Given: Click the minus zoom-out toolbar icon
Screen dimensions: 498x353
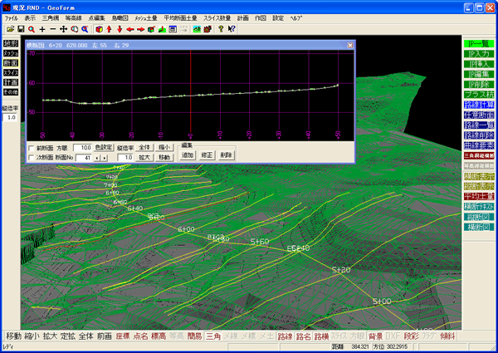Looking at the screenshot, I should pos(53,29).
